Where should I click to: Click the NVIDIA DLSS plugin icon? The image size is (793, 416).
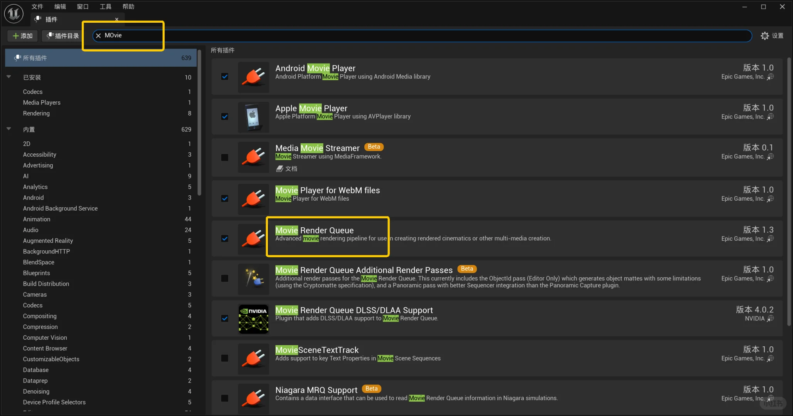tap(253, 319)
